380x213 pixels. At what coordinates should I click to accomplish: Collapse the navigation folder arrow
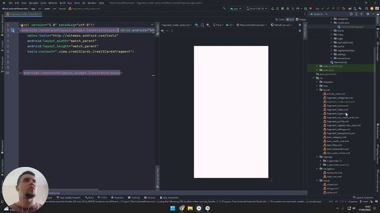tap(317, 169)
